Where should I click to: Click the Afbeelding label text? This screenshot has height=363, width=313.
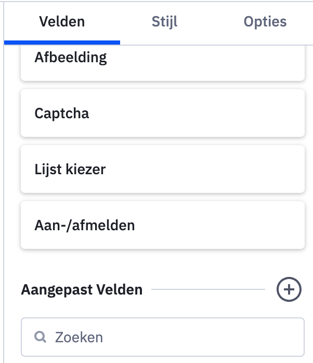click(71, 58)
